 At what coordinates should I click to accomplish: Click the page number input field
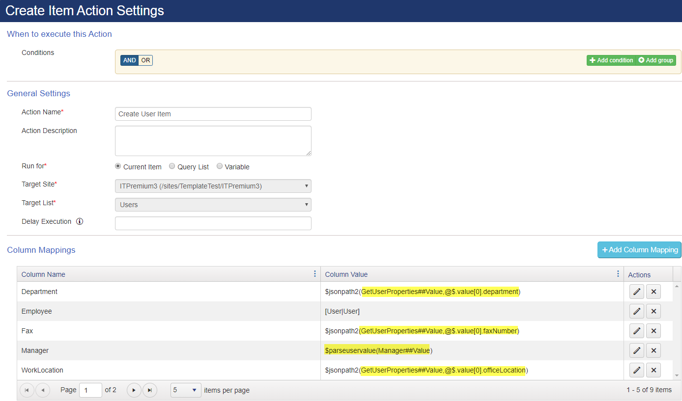pos(90,390)
